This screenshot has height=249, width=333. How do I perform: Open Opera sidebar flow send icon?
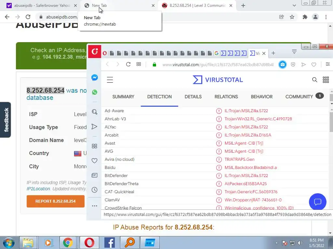(94, 127)
